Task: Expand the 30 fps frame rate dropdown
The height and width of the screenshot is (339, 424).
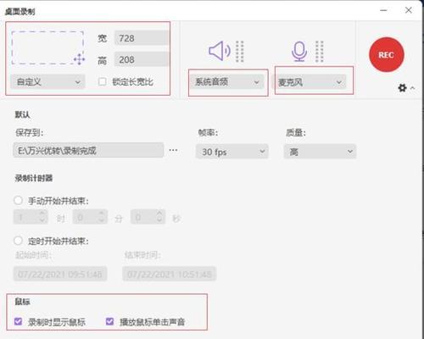Action: (x=232, y=152)
